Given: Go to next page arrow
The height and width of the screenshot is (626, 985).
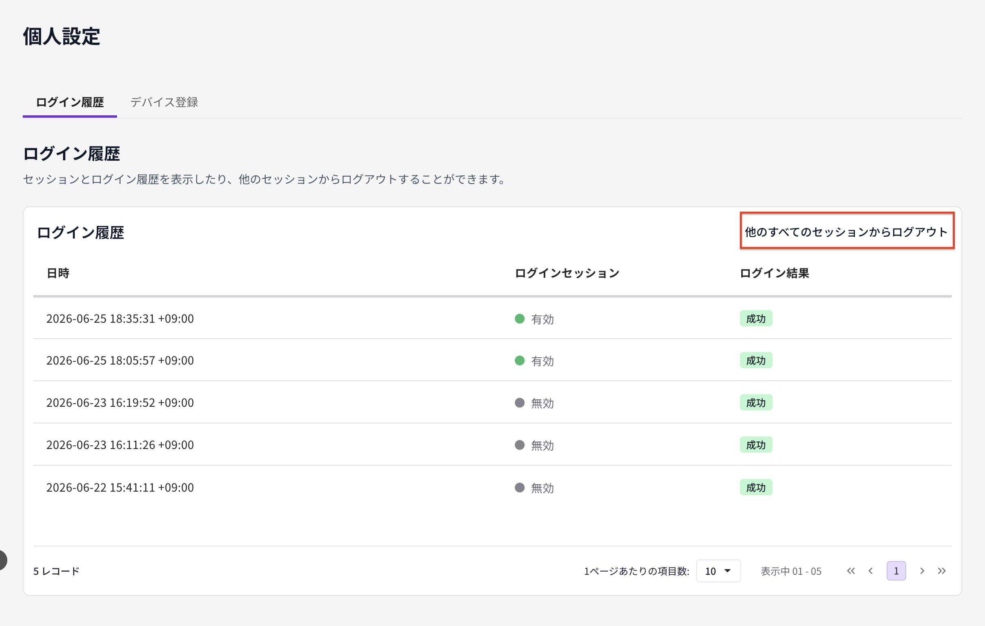Looking at the screenshot, I should pyautogui.click(x=922, y=571).
